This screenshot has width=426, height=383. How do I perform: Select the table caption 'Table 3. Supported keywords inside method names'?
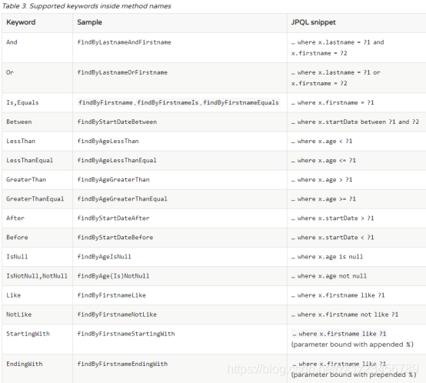(87, 6)
